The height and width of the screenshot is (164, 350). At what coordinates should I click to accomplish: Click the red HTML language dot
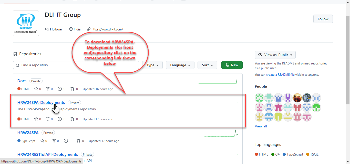(x=256, y=154)
